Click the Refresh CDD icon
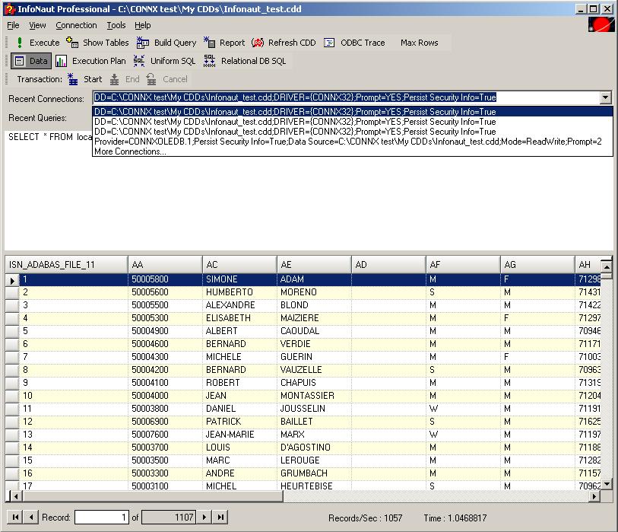The height and width of the screenshot is (532, 618). tap(258, 42)
